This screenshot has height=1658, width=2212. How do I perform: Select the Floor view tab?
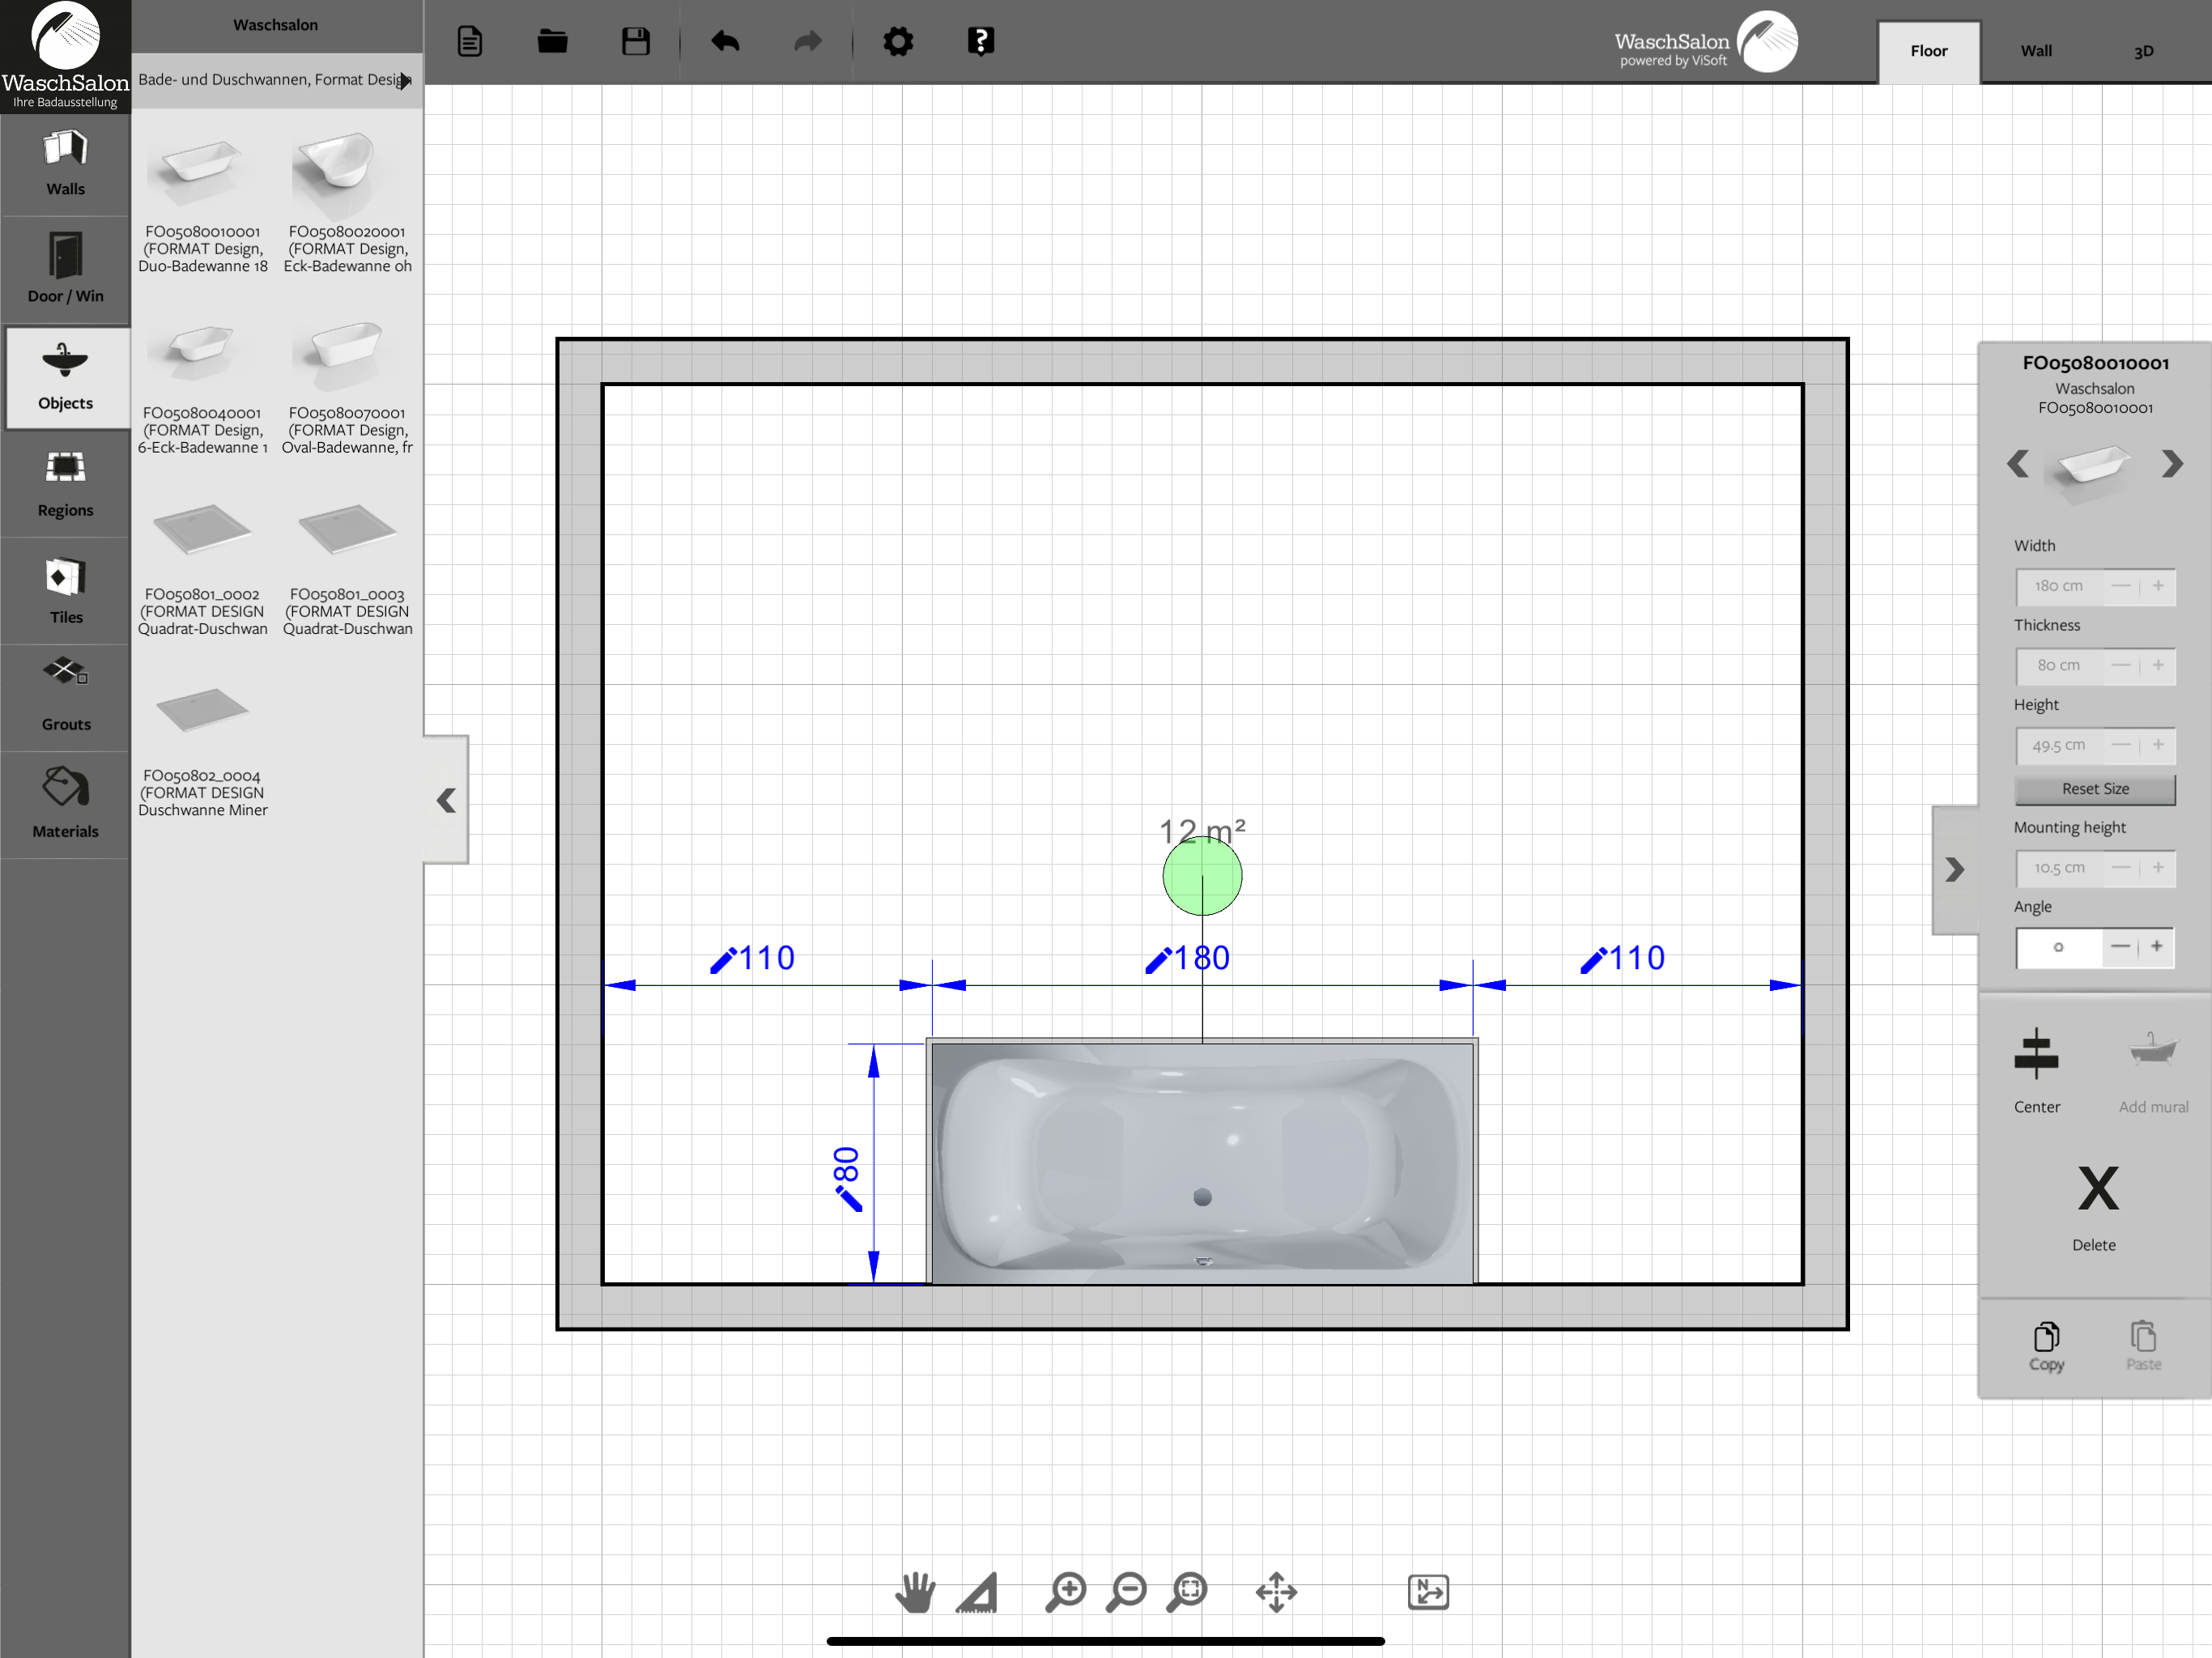pyautogui.click(x=1928, y=51)
